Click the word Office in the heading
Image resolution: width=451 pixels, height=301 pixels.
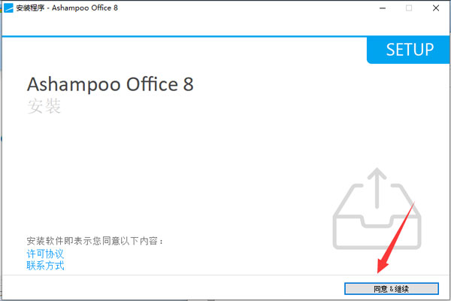pos(145,84)
